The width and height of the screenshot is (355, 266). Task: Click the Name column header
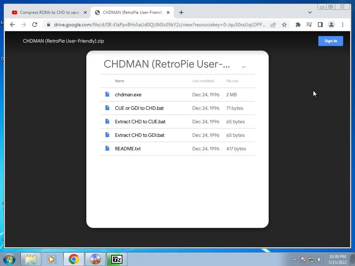tap(119, 81)
